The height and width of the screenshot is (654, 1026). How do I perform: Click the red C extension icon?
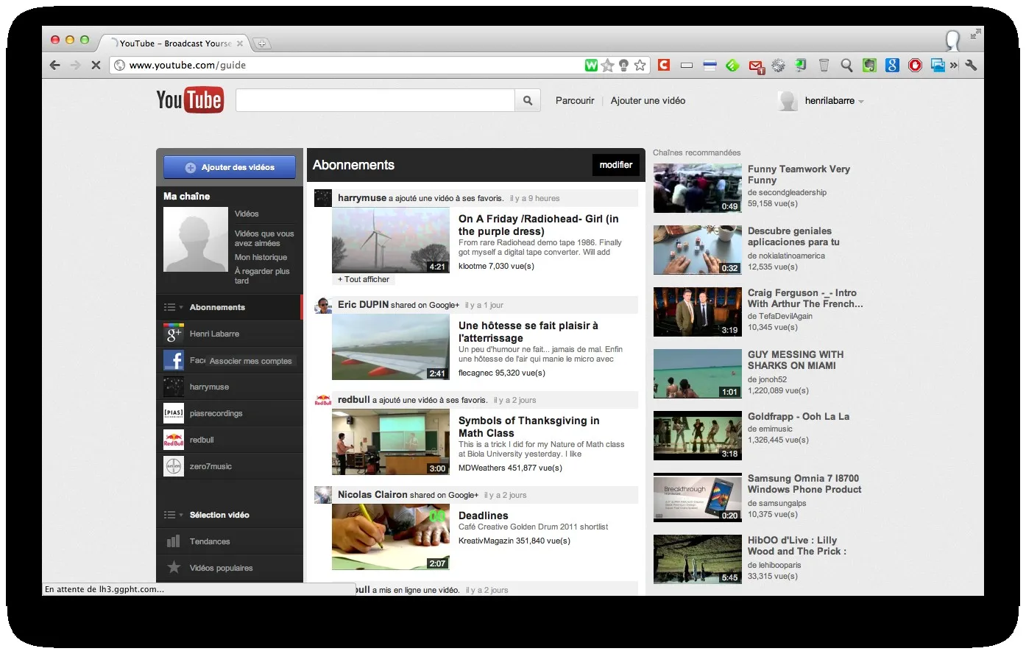coord(664,65)
